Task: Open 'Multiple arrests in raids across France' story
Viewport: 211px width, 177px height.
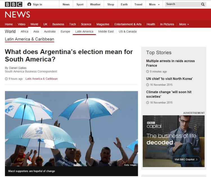Action: (x=170, y=63)
